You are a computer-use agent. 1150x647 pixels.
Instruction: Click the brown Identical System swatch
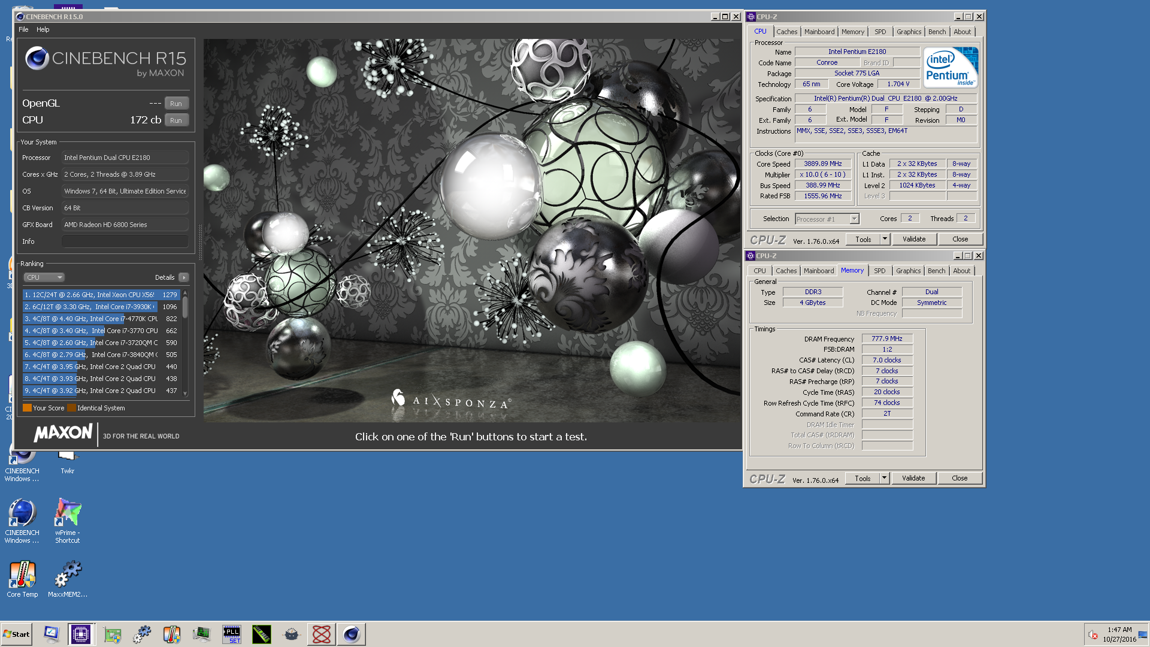point(72,408)
